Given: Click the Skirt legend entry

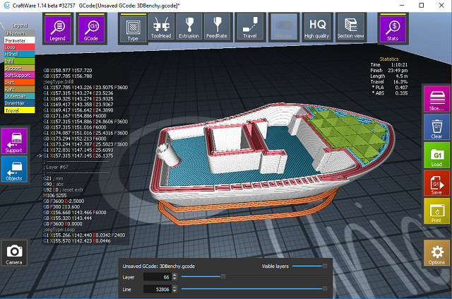Looking at the screenshot, I should point(20,82).
